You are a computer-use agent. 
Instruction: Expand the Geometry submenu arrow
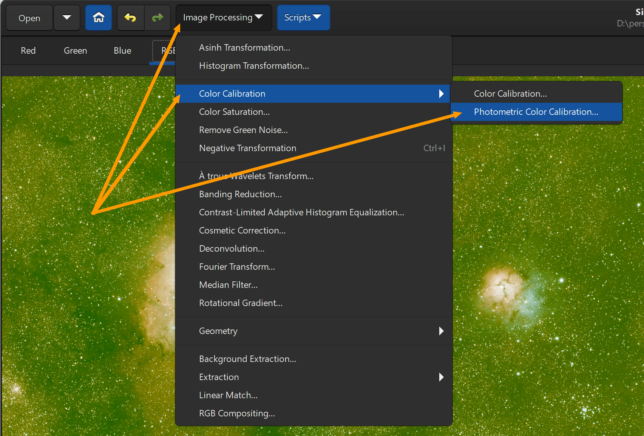pos(441,331)
